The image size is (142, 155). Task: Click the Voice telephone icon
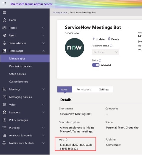click(x=4, y=105)
